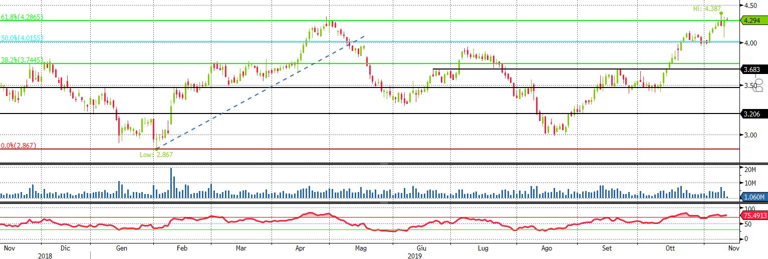The width and height of the screenshot is (768, 259).
Task: Click the 4.50 price axis label
Action: click(750, 5)
